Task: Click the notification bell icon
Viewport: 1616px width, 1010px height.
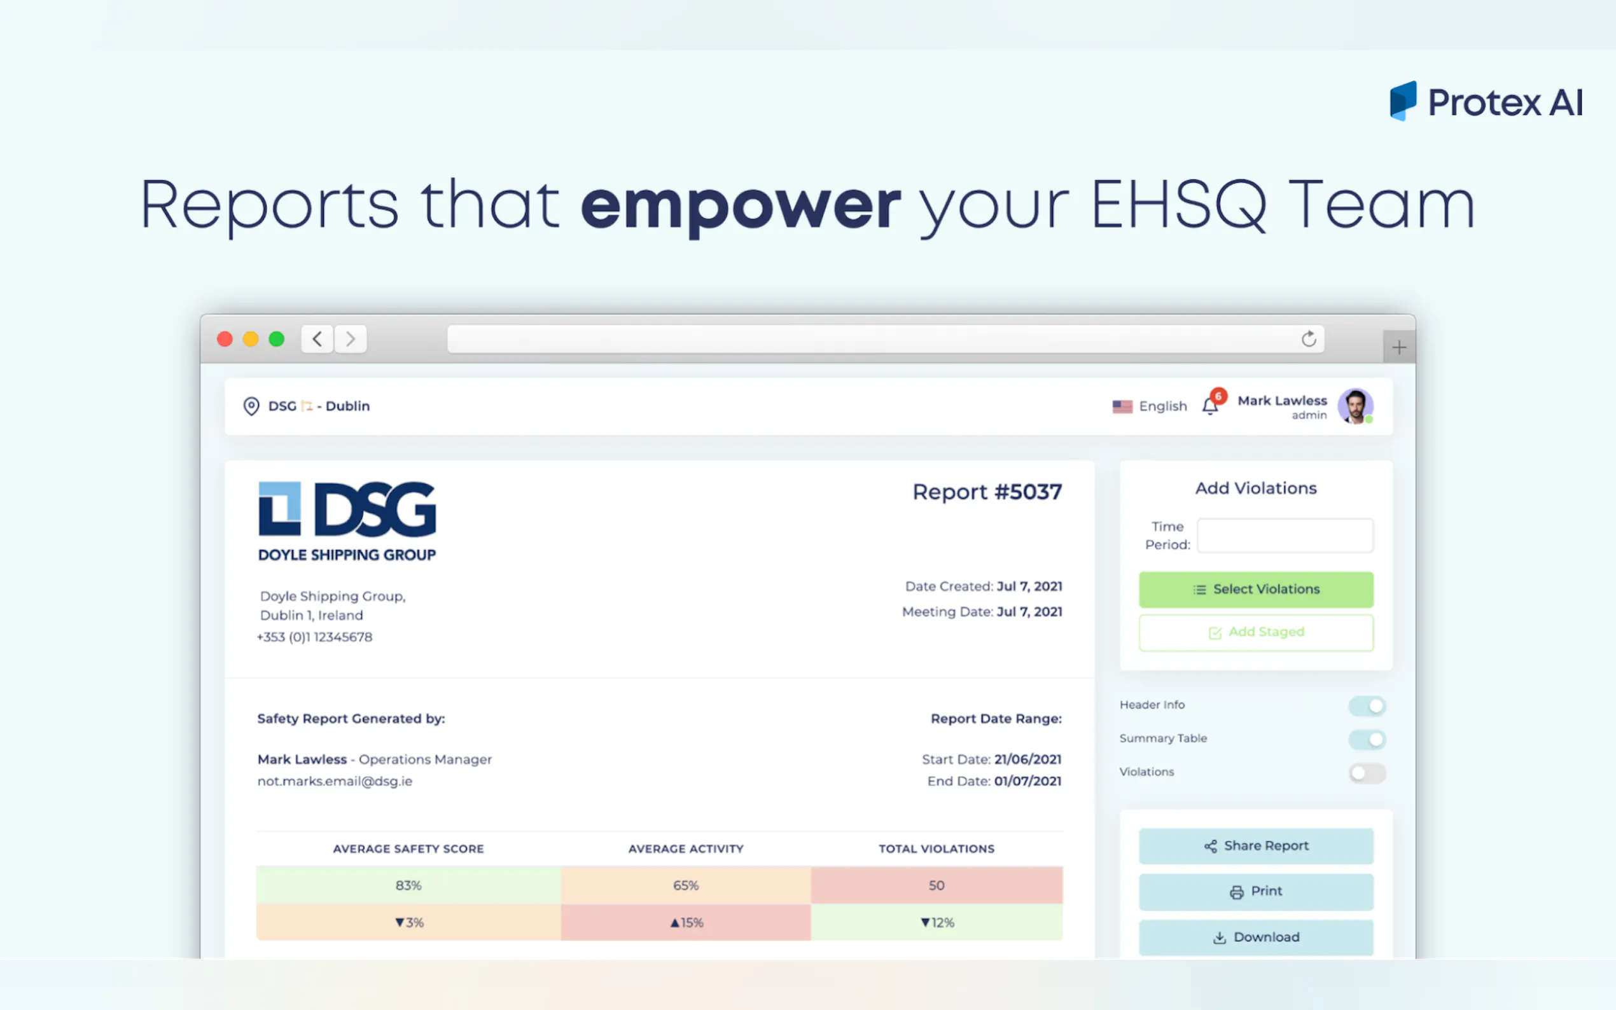Action: 1210,406
